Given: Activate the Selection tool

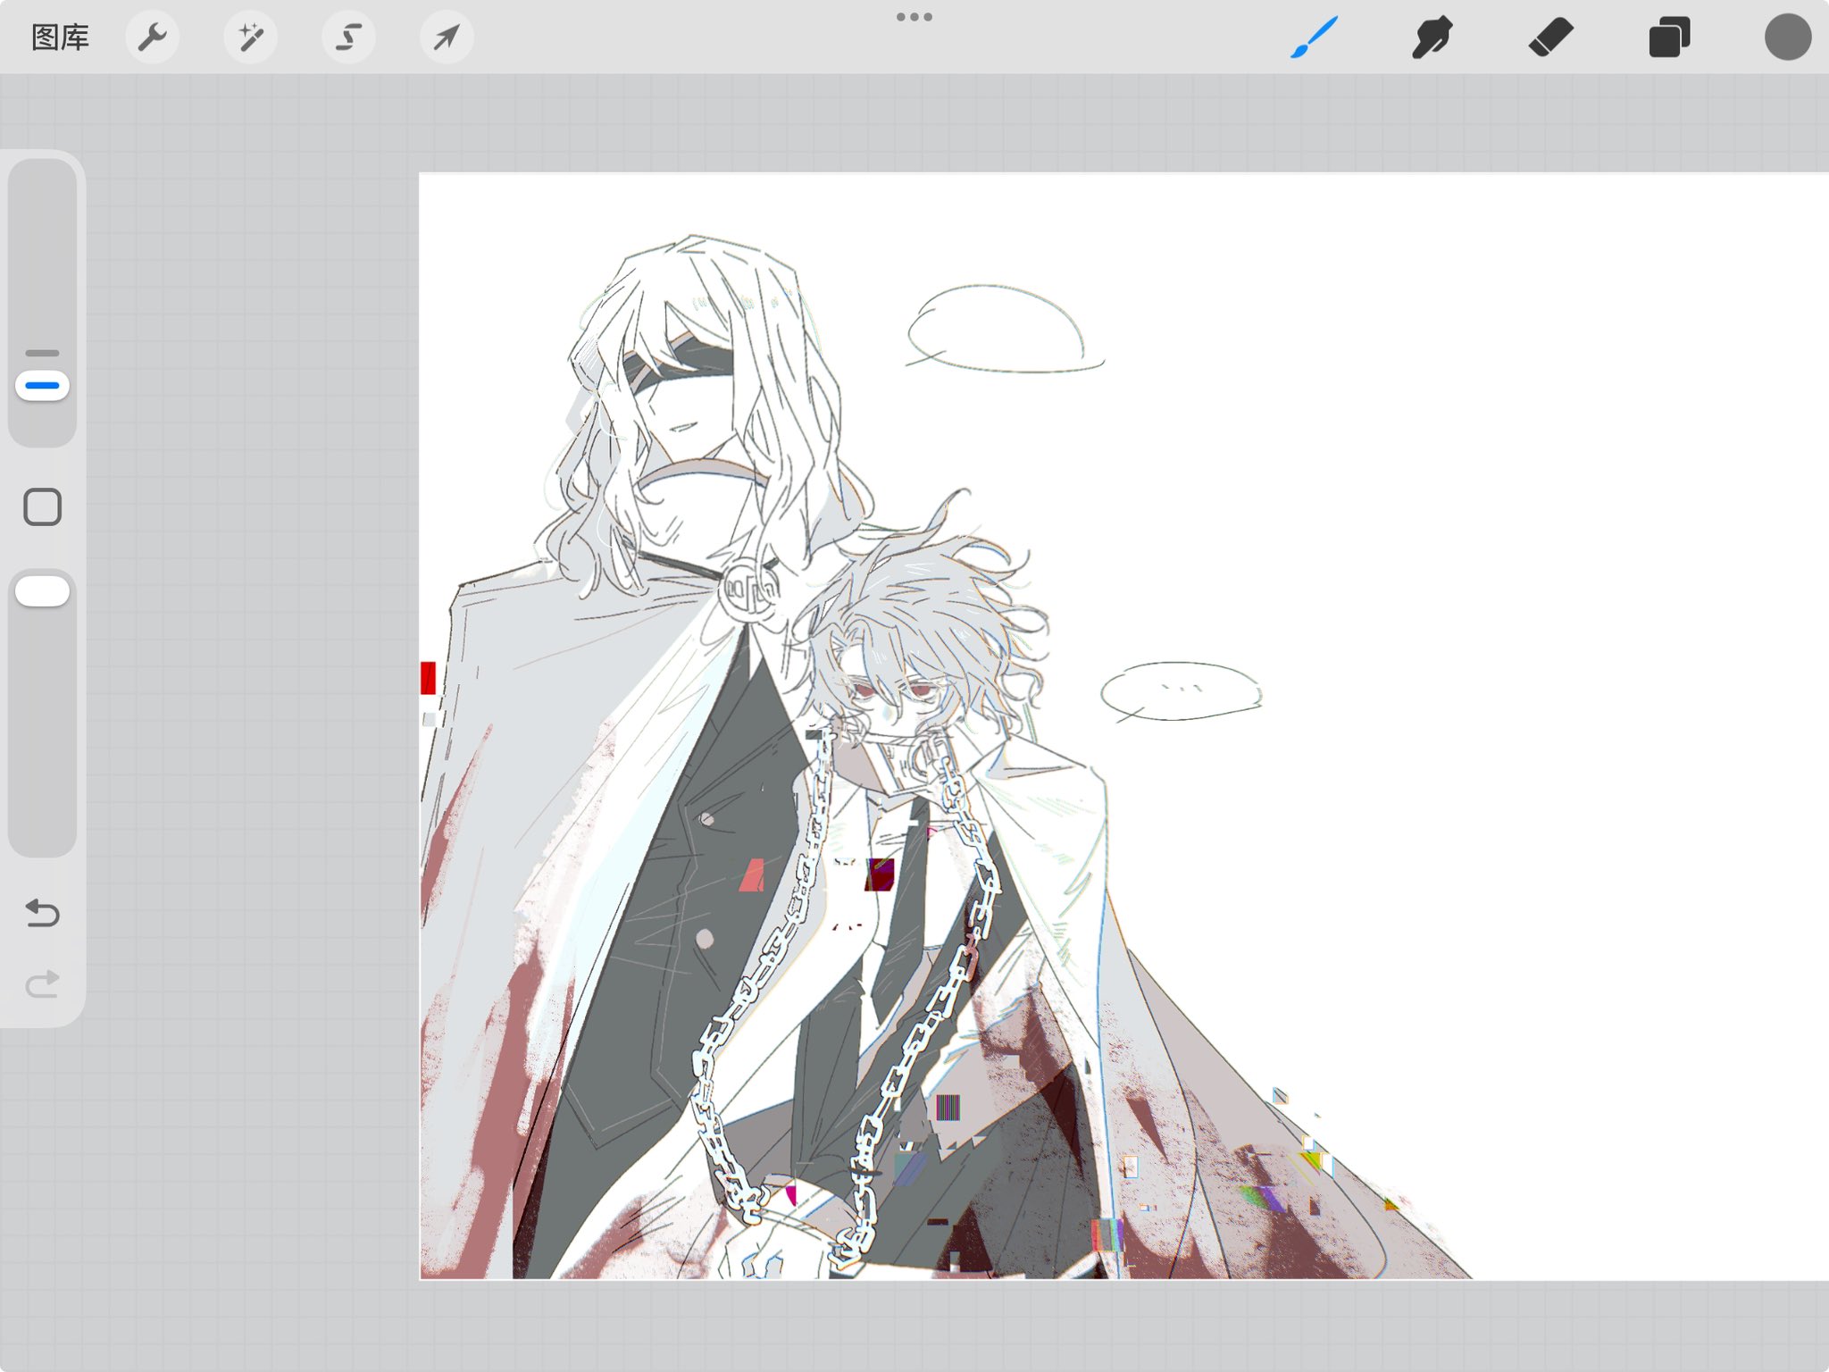Looking at the screenshot, I should pos(348,38).
